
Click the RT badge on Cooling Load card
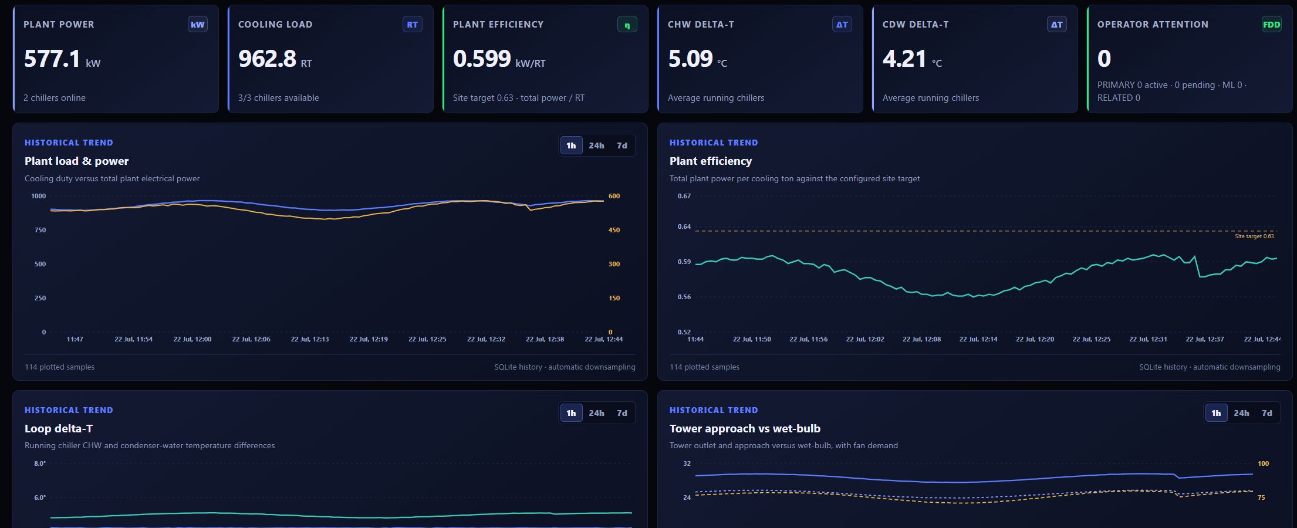(x=413, y=25)
